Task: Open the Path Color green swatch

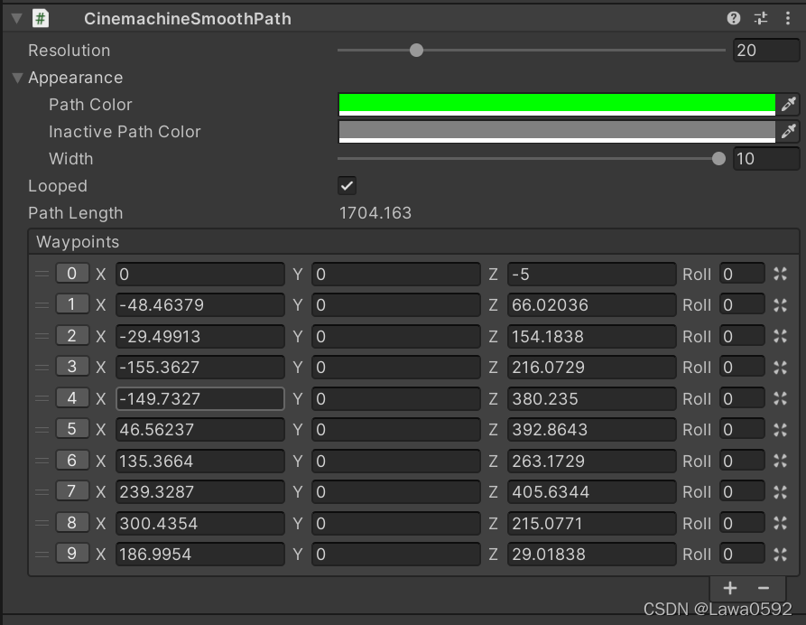Action: point(557,105)
